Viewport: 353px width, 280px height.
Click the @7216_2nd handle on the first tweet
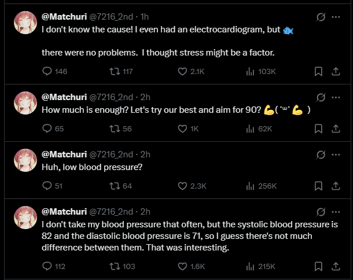111,17
